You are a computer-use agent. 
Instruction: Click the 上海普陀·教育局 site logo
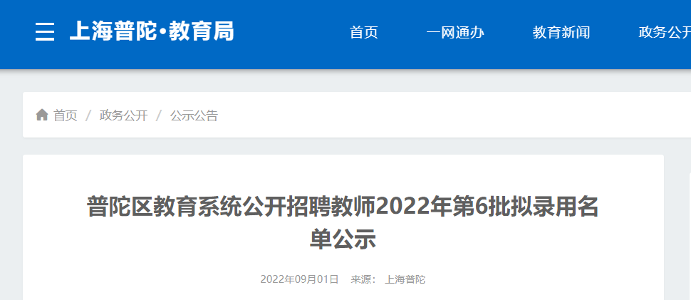click(152, 32)
